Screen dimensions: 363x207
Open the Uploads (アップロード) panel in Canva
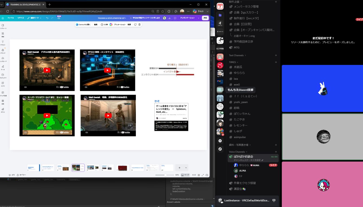tap(3, 59)
